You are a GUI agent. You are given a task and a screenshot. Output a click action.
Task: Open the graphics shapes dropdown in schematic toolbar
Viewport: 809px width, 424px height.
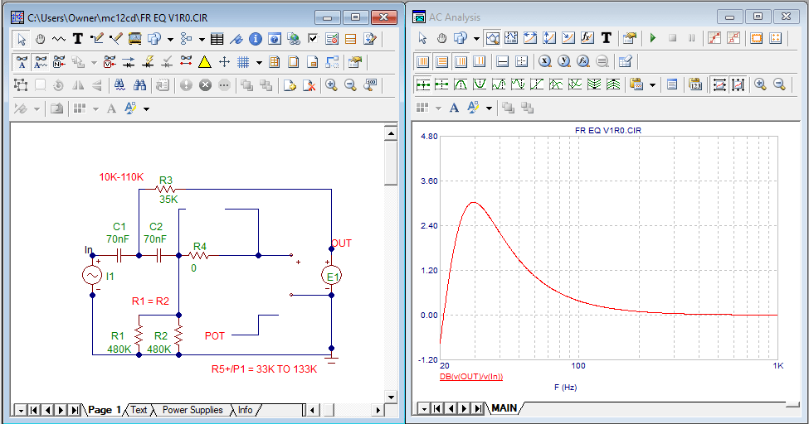coord(170,39)
